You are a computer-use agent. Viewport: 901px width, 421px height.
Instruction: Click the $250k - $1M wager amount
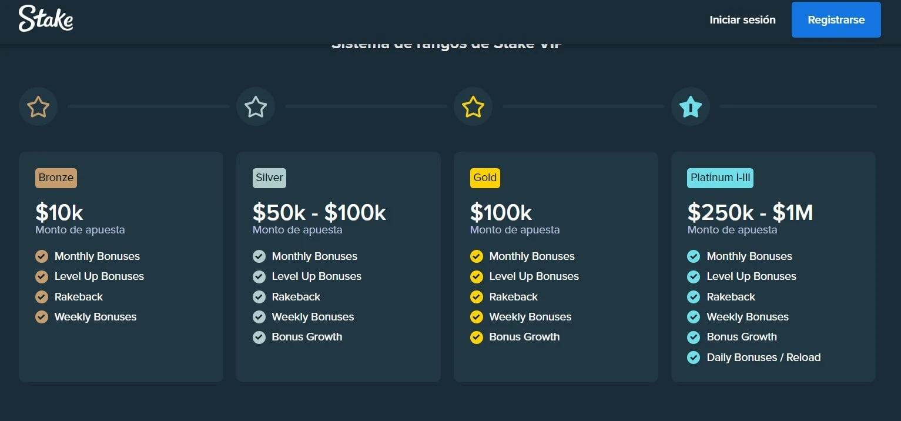pyautogui.click(x=750, y=212)
